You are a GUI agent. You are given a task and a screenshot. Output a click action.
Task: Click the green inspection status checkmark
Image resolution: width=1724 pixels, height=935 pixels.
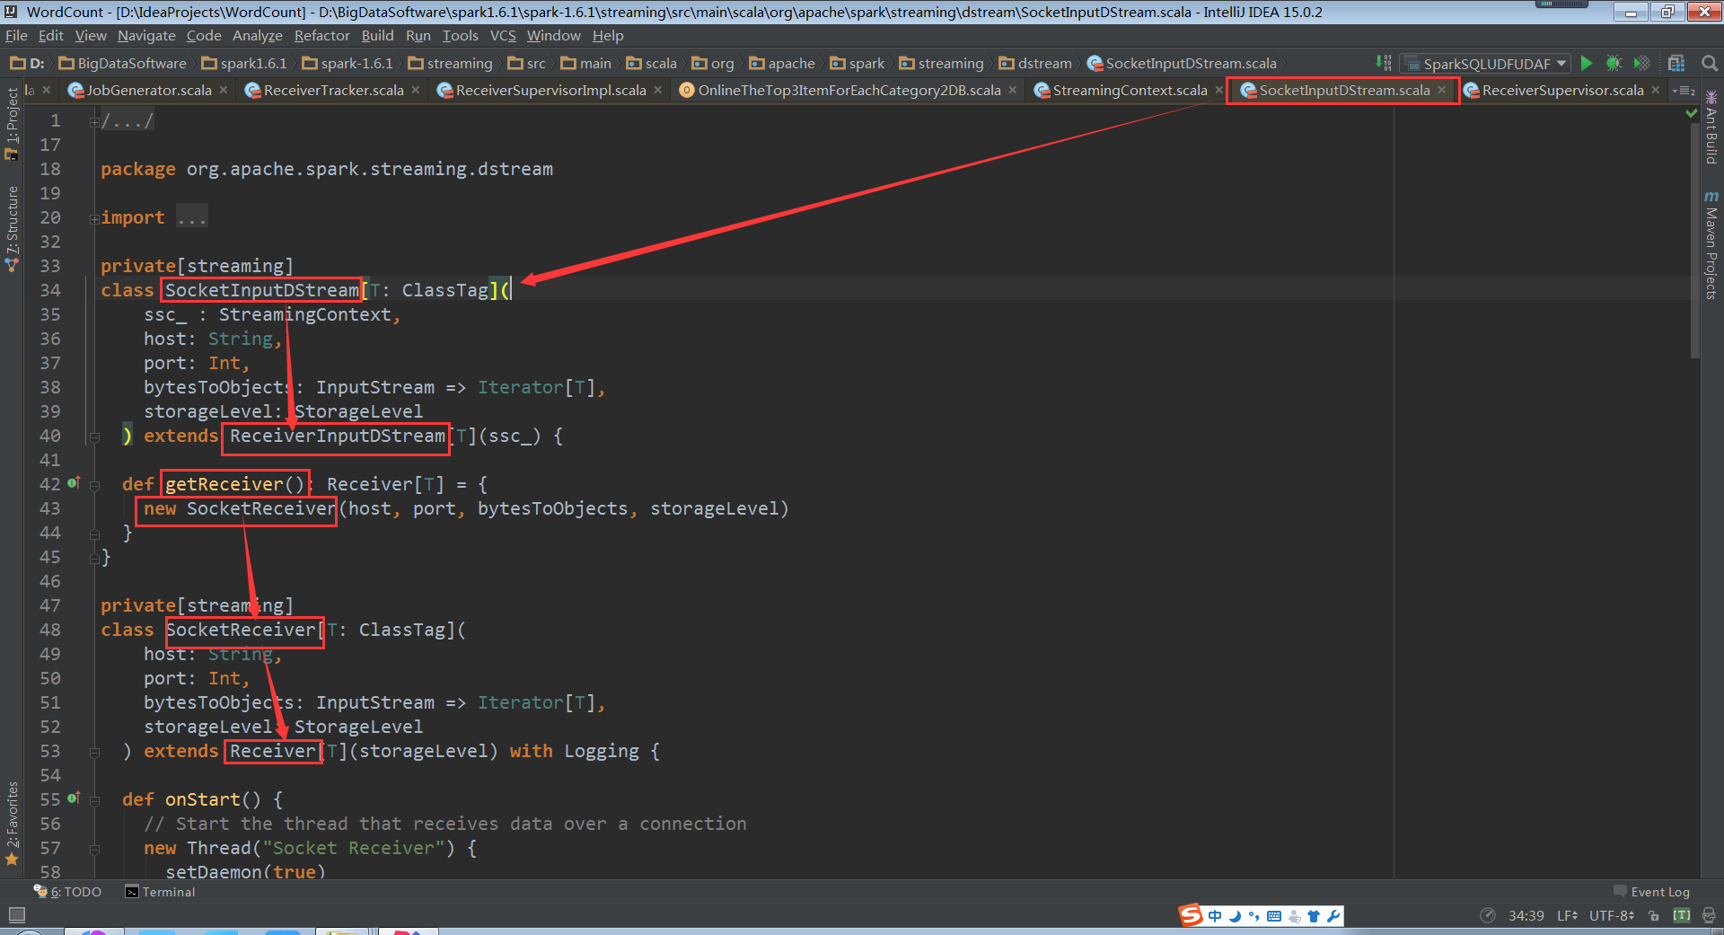[x=1692, y=113]
